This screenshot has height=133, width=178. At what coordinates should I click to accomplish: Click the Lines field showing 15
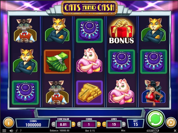(114, 124)
